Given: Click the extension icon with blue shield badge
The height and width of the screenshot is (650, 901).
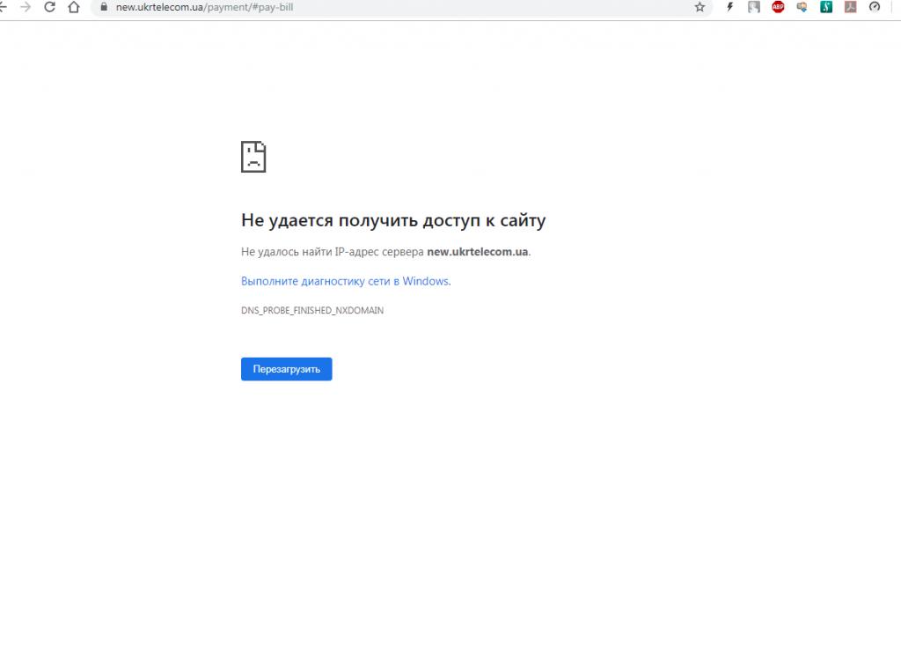Looking at the screenshot, I should (802, 7).
